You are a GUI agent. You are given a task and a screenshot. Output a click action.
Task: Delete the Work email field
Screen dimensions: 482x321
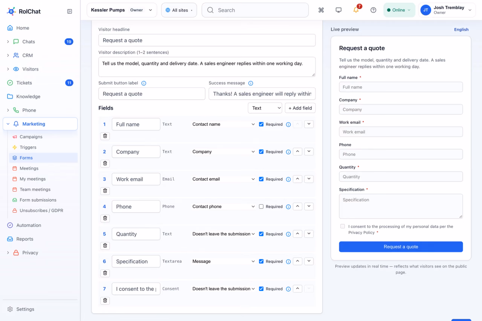105,191
